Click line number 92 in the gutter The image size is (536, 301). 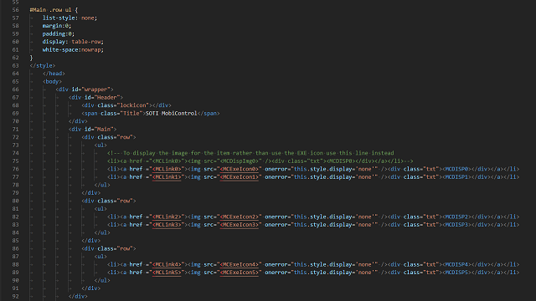15,296
